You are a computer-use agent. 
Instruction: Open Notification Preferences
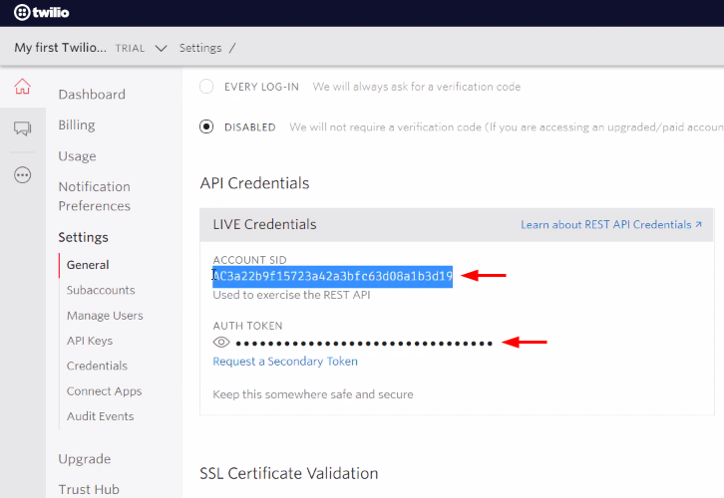pyautogui.click(x=94, y=196)
